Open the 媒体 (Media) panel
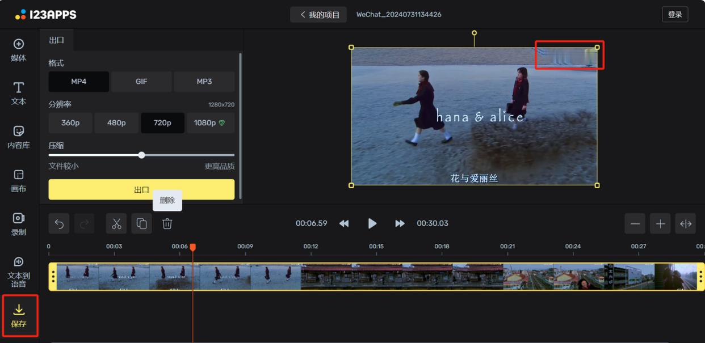 click(x=19, y=50)
